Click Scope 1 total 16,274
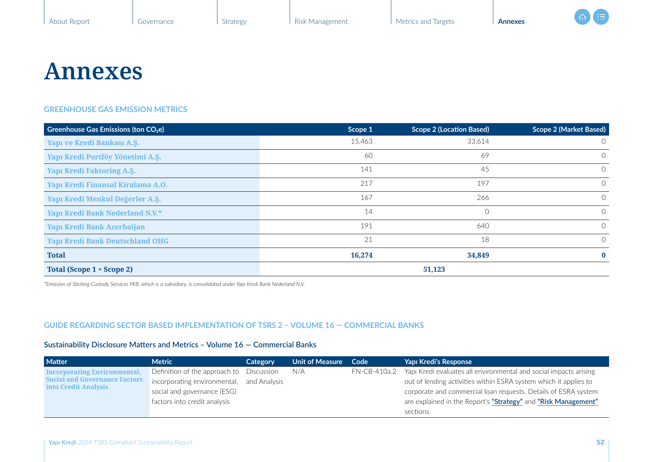653x462 pixels. point(361,255)
